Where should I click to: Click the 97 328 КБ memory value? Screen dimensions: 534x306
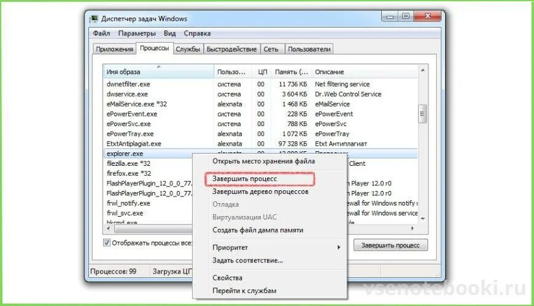pyautogui.click(x=292, y=144)
